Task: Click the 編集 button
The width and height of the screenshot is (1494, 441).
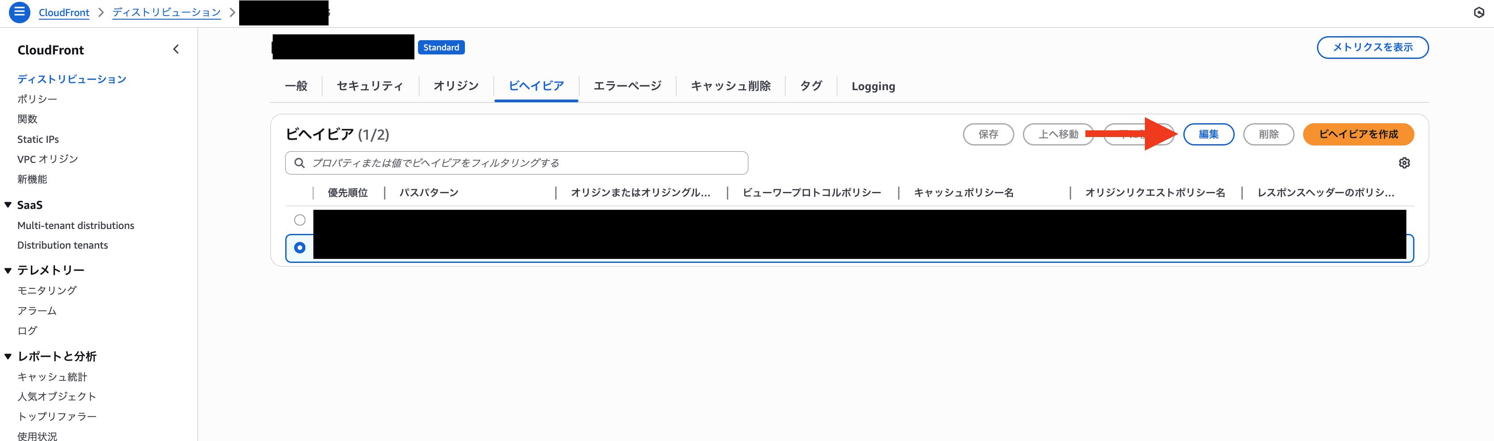Action: 1209,134
